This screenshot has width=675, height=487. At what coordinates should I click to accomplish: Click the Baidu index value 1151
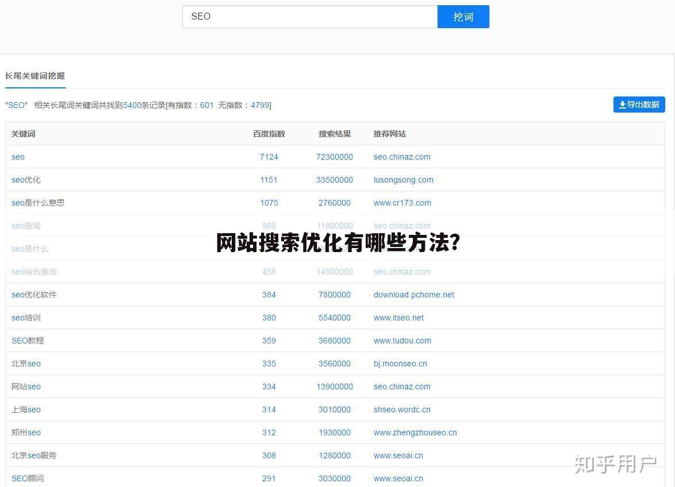tap(269, 180)
